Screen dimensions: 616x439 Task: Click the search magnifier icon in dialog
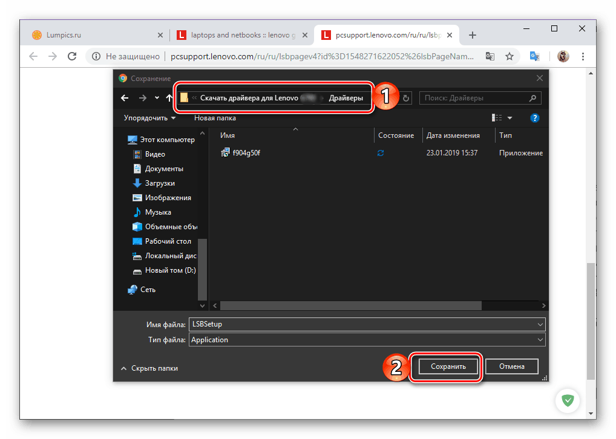coord(532,98)
